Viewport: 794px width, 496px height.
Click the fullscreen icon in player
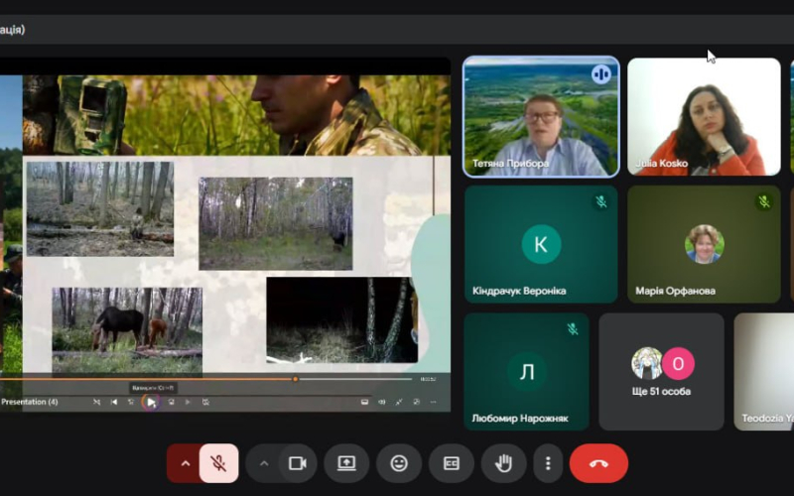399,402
